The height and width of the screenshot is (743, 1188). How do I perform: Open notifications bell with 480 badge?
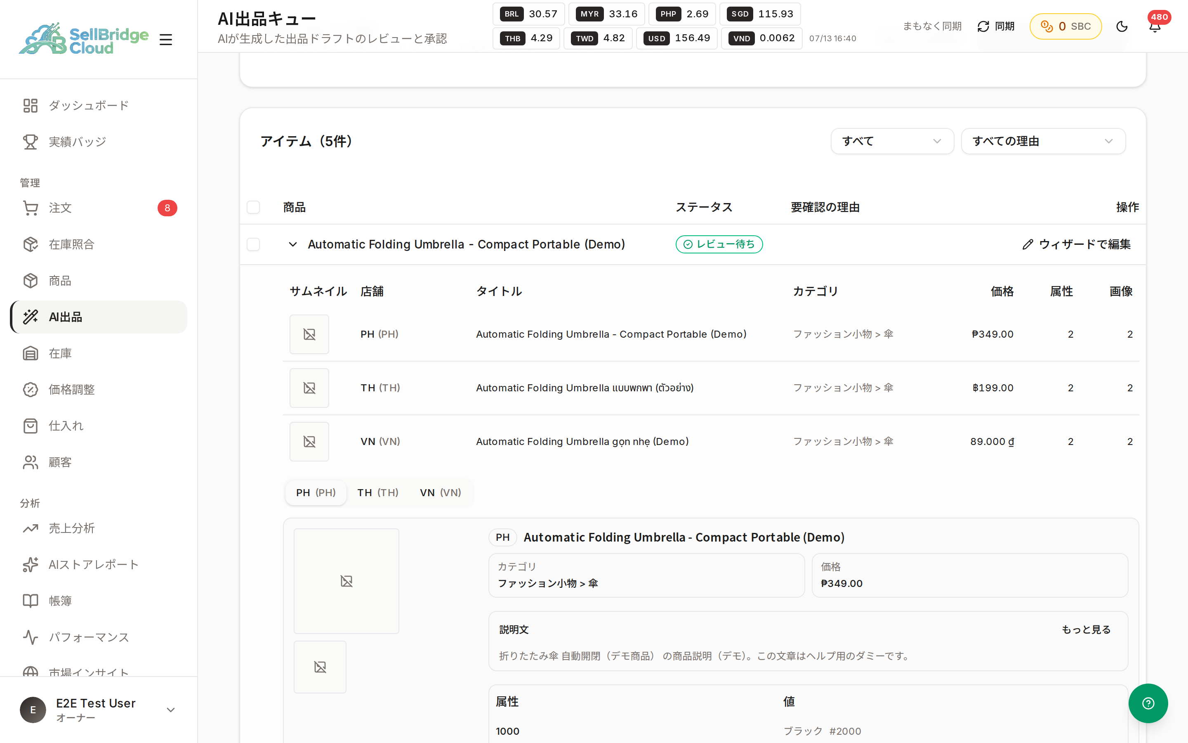[x=1155, y=26]
